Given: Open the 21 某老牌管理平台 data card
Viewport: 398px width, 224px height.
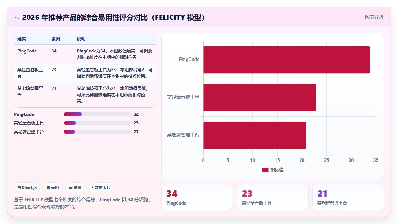Looking at the screenshot, I should (x=348, y=197).
